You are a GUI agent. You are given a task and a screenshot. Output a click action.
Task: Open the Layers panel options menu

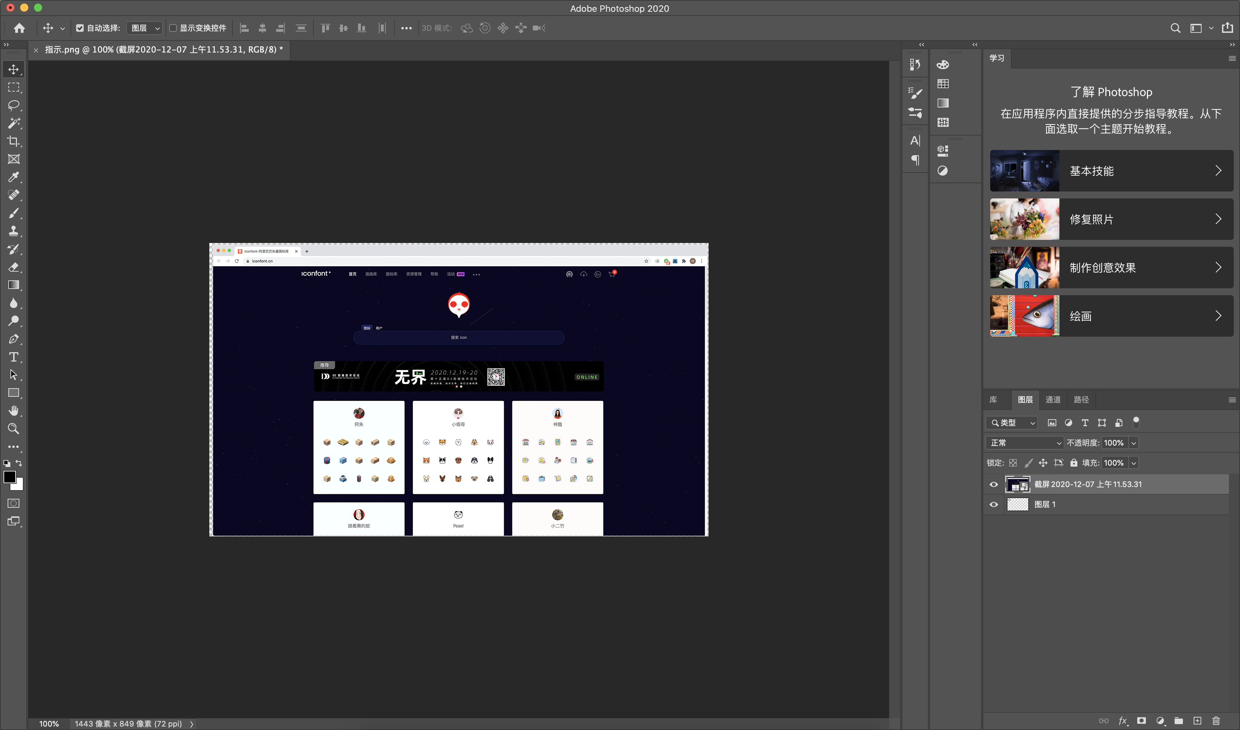point(1232,400)
